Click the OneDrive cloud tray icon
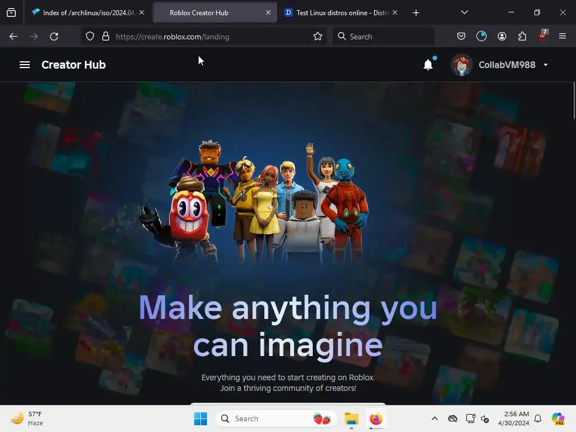Screen dimensions: 576x432 pos(453,418)
